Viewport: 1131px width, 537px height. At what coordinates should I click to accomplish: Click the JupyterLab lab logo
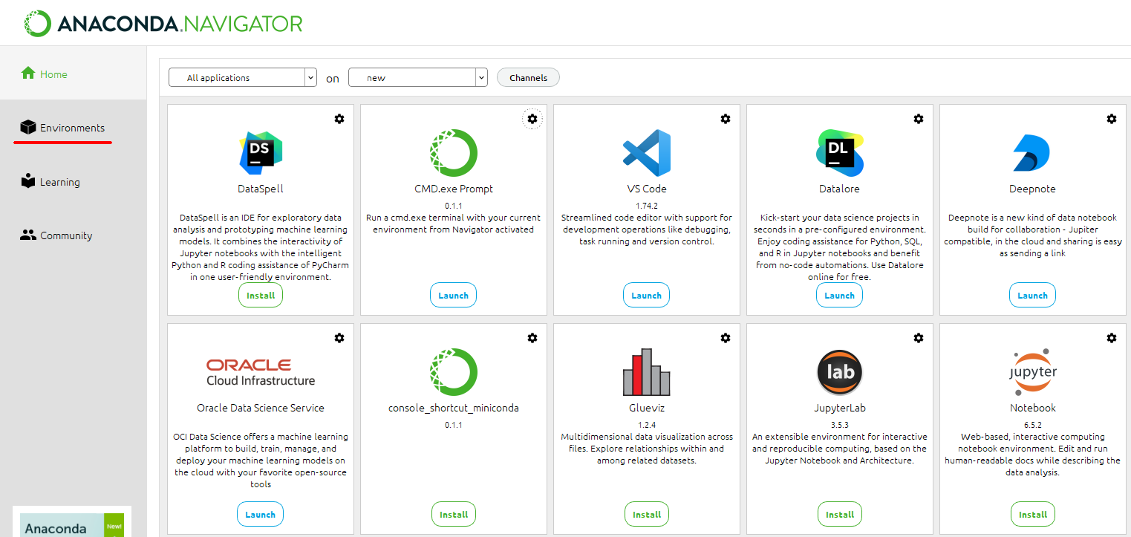coord(840,371)
